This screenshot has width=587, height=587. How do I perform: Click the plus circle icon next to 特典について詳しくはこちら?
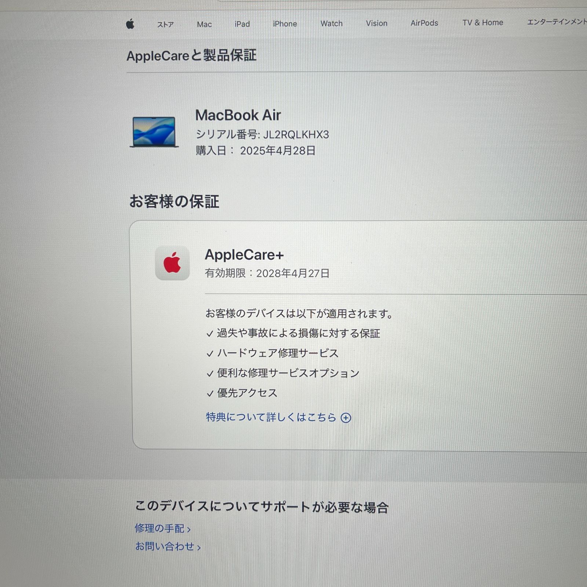click(x=346, y=418)
